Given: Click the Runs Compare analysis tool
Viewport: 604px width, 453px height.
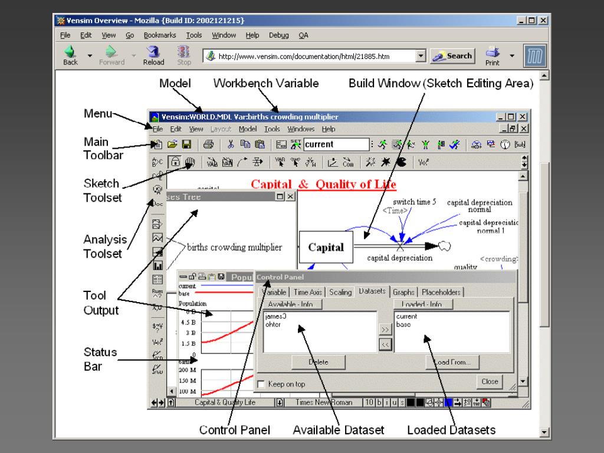Looking at the screenshot, I should point(157,293).
